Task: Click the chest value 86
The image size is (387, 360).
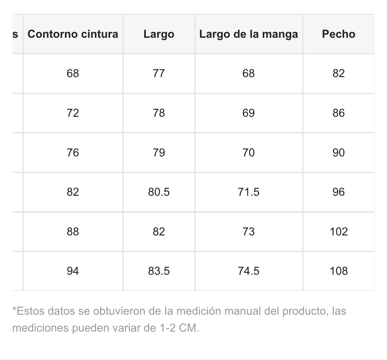Action: (339, 113)
